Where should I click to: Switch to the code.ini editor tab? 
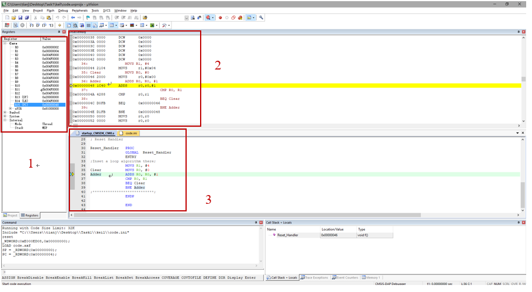tap(131, 134)
